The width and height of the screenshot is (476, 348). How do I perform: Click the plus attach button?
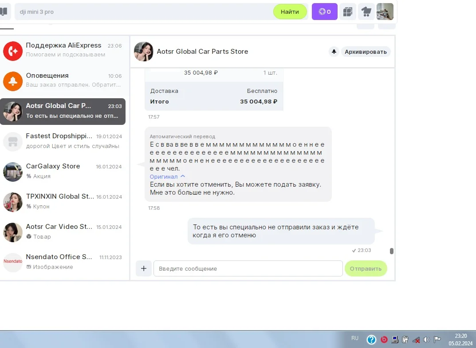[x=144, y=268]
